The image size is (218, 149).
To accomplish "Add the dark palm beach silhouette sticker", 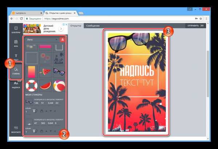I will [59, 58].
